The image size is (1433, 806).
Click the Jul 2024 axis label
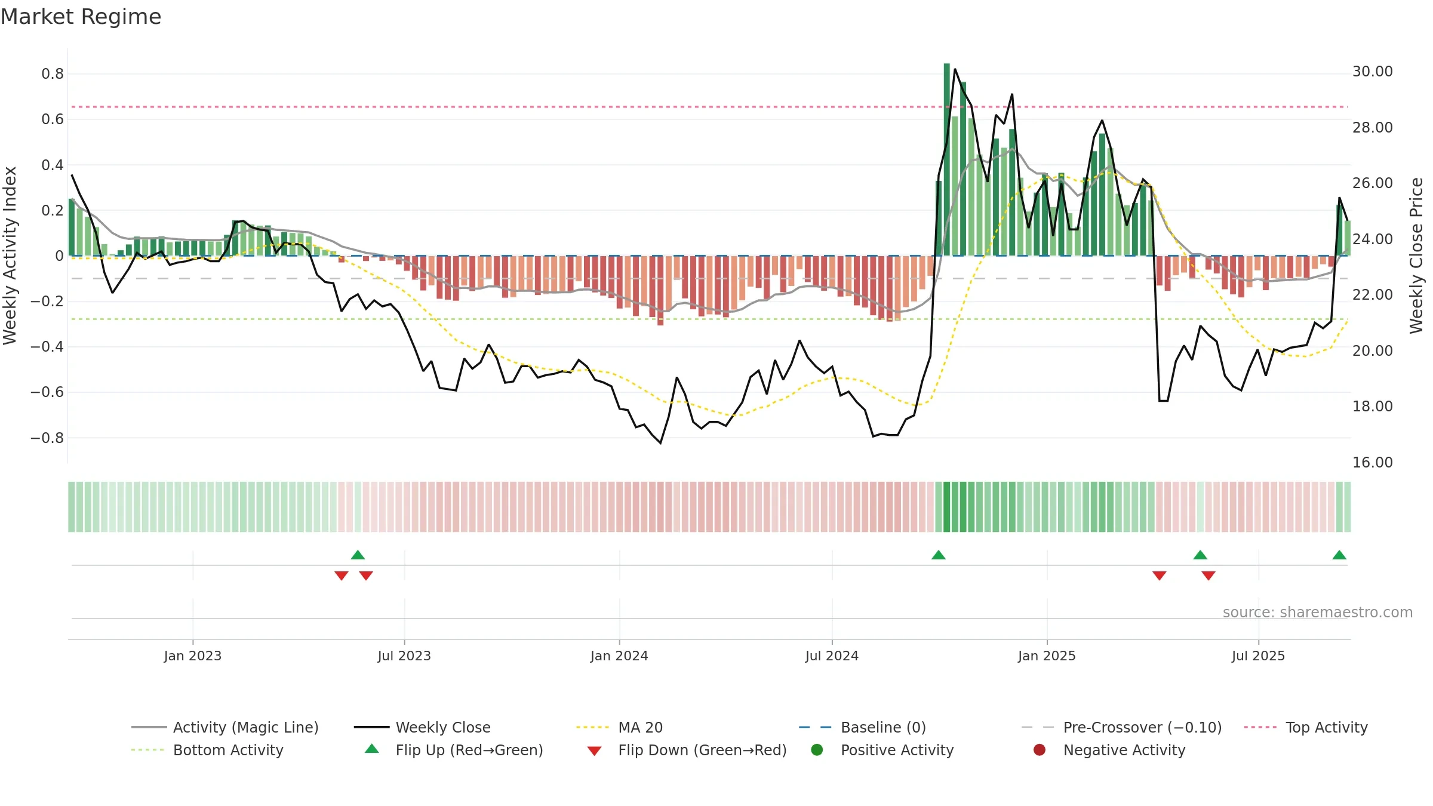[832, 656]
